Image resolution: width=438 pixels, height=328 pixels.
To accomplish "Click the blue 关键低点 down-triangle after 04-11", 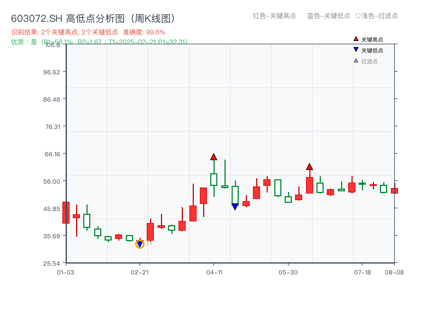I will coord(234,207).
